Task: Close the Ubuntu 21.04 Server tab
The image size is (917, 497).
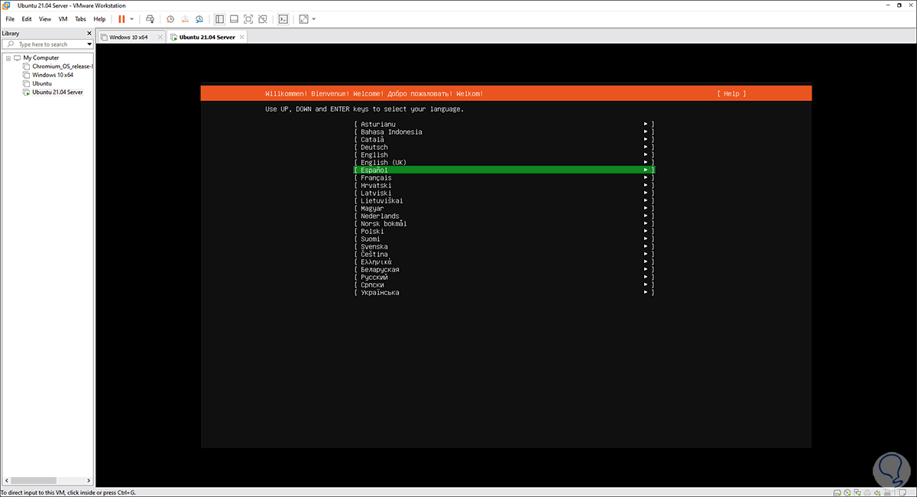Action: point(241,37)
